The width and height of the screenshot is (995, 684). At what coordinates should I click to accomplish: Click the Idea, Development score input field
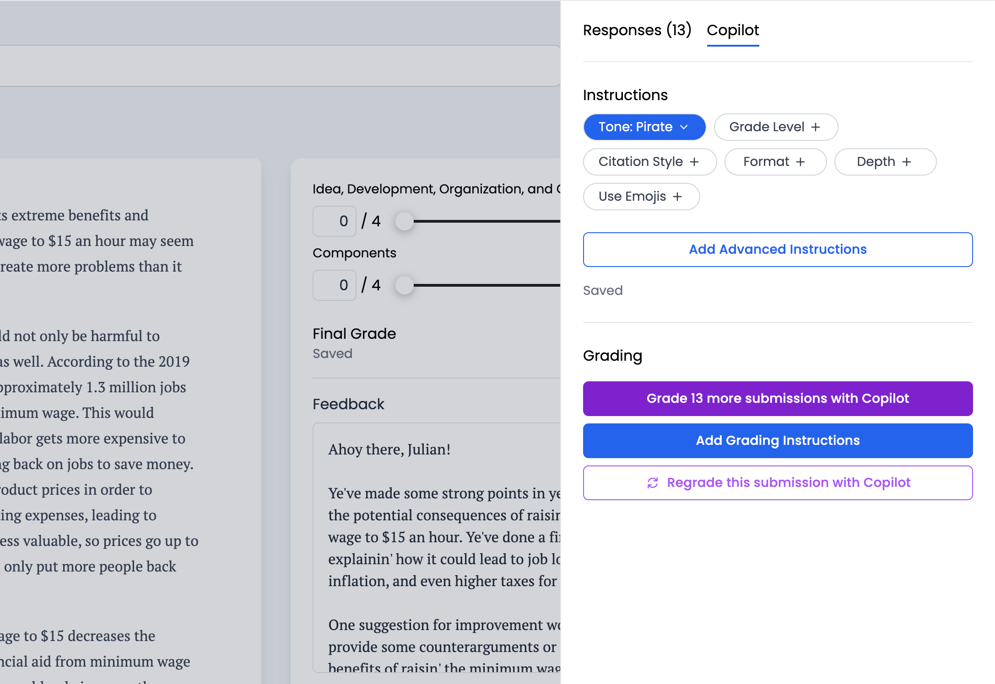click(335, 221)
